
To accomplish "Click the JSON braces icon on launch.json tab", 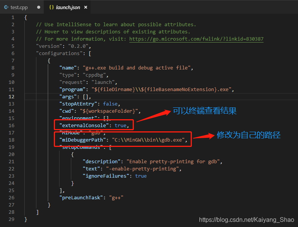I will pyautogui.click(x=51, y=7).
